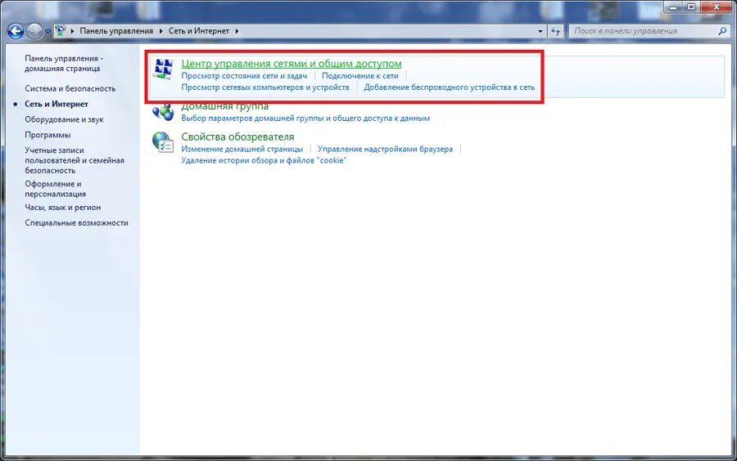Click 'Изменение домашней страницы' link
The width and height of the screenshot is (737, 461).
[x=242, y=149]
